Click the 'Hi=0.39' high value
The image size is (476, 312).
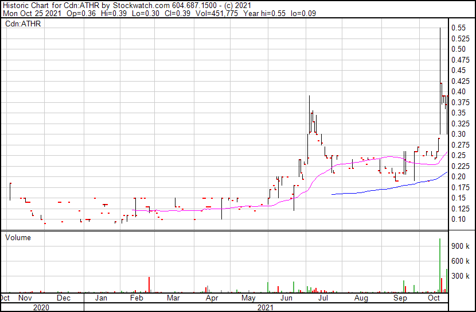pyautogui.click(x=114, y=13)
